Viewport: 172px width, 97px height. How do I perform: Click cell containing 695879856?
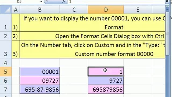point(106,89)
